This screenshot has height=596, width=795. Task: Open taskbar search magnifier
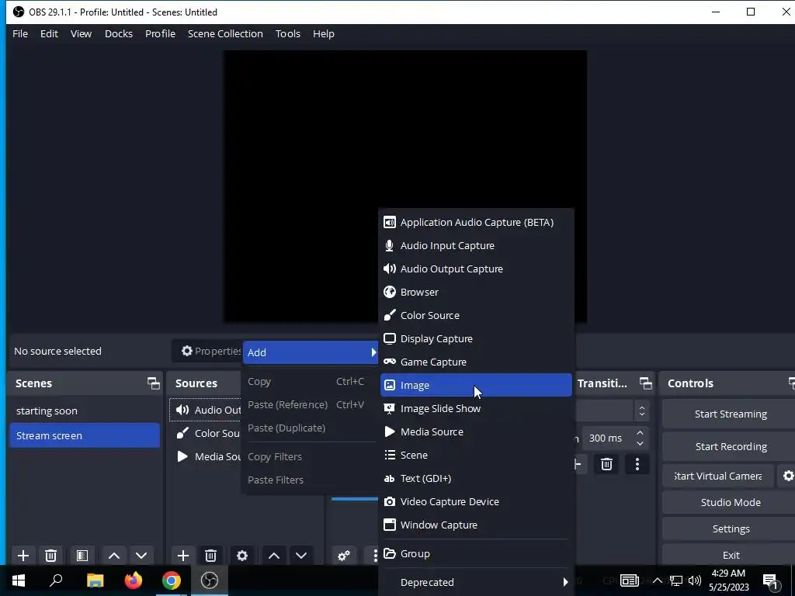[x=56, y=580]
